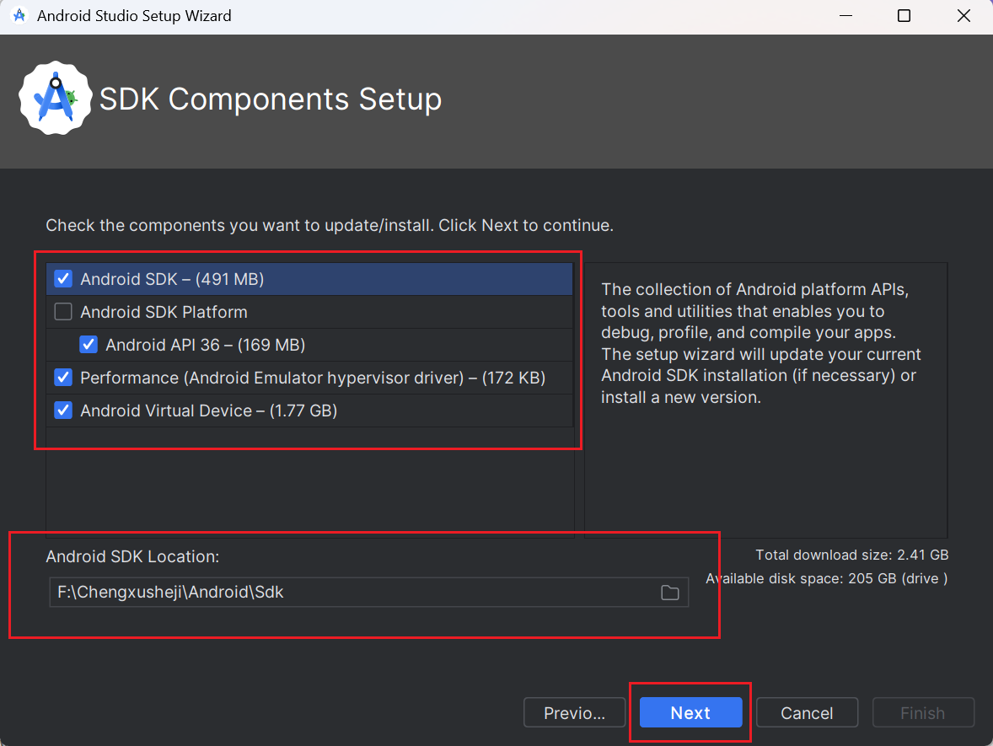Select the 'Android SDK Platform' row text
This screenshot has width=993, height=746.
click(164, 312)
